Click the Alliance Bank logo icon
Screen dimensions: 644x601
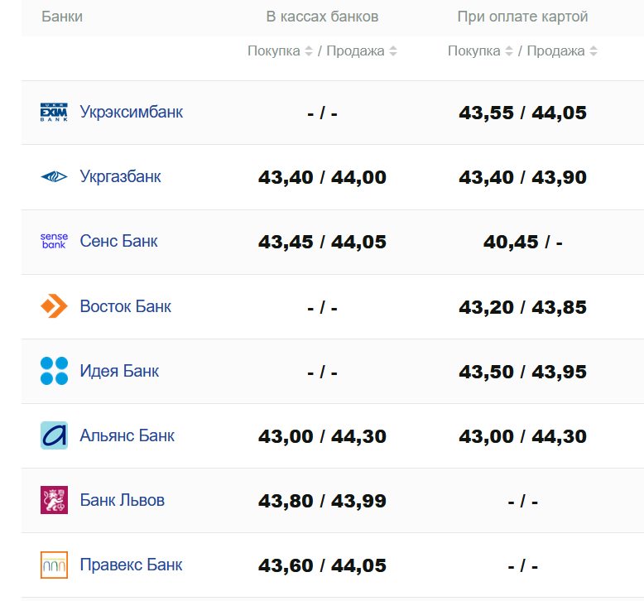(x=54, y=435)
